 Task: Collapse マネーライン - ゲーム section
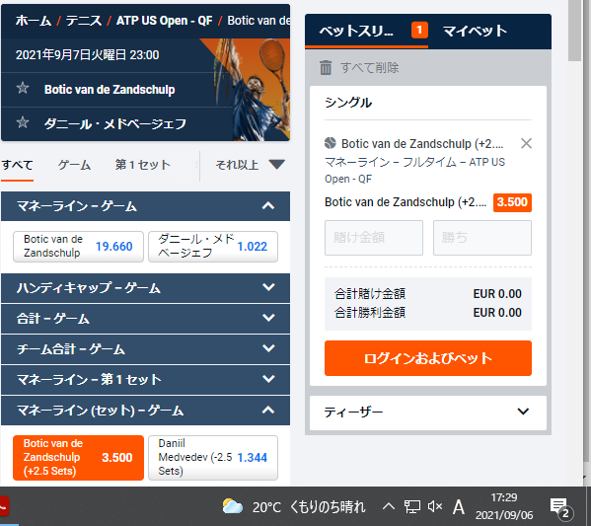pyautogui.click(x=145, y=206)
